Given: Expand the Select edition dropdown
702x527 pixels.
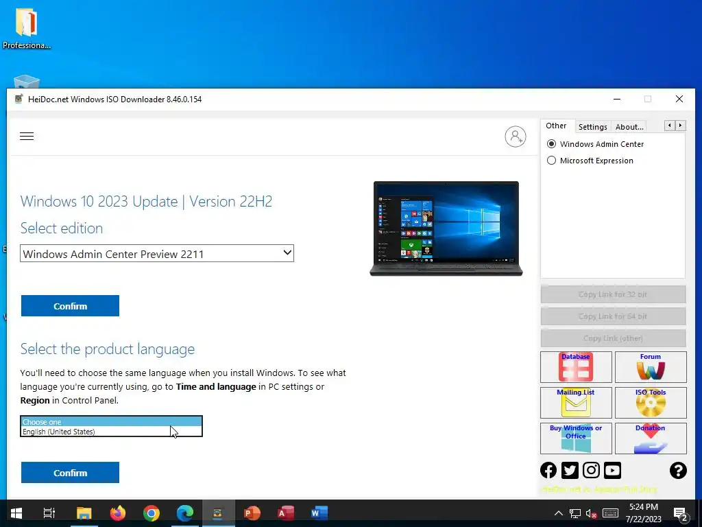Looking at the screenshot, I should click(x=157, y=254).
